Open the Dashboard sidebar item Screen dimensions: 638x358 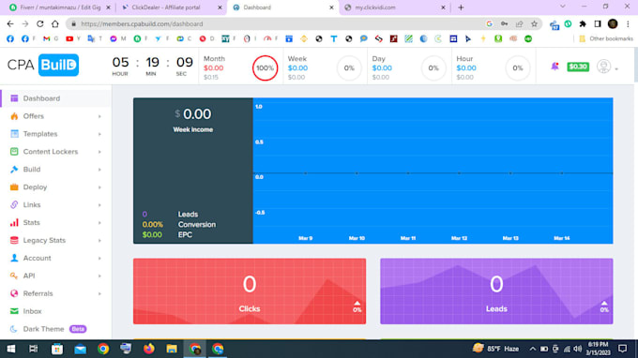click(55, 98)
